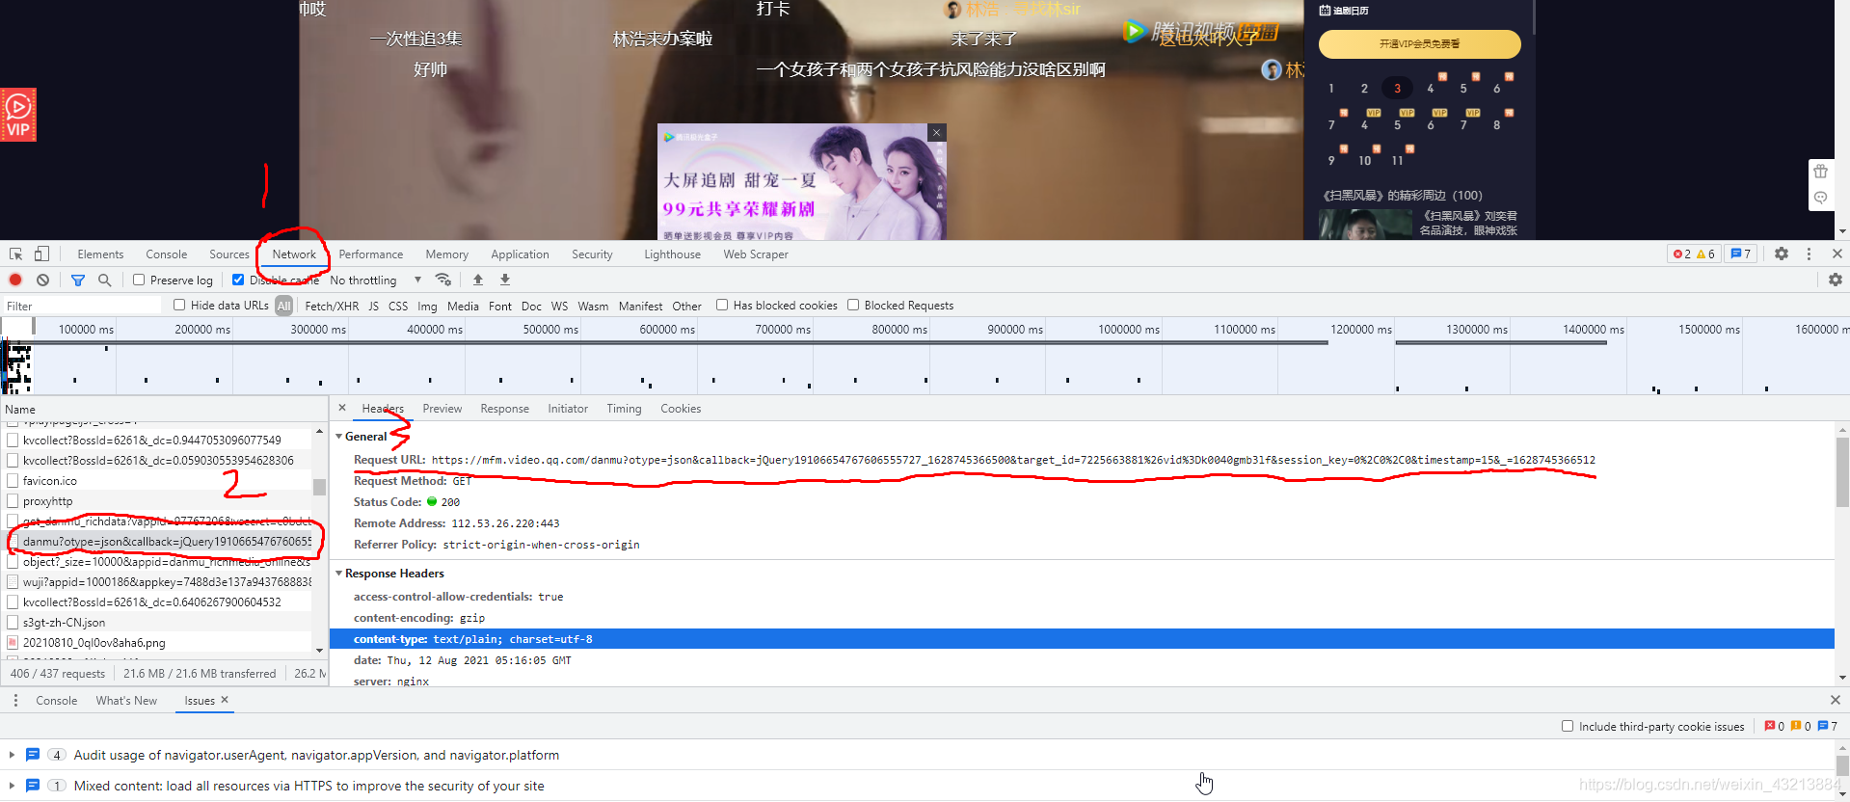Toggle Disable cache checkbox
Viewport: 1850px width, 802px height.
(x=237, y=280)
